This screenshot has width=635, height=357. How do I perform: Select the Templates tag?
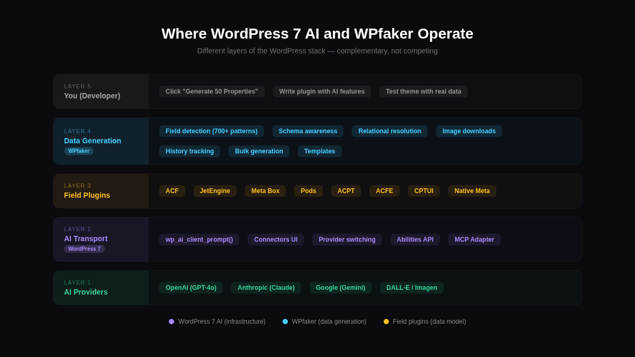[320, 151]
